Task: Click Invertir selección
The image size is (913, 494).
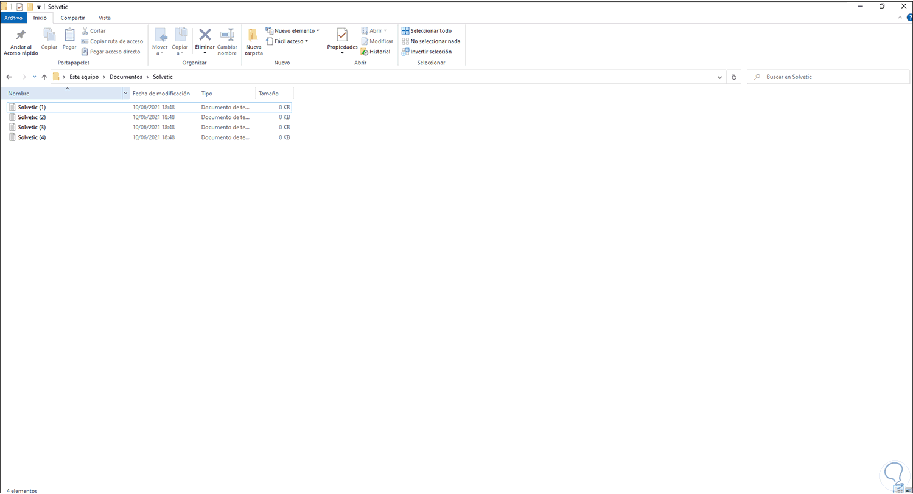Action: coord(427,52)
